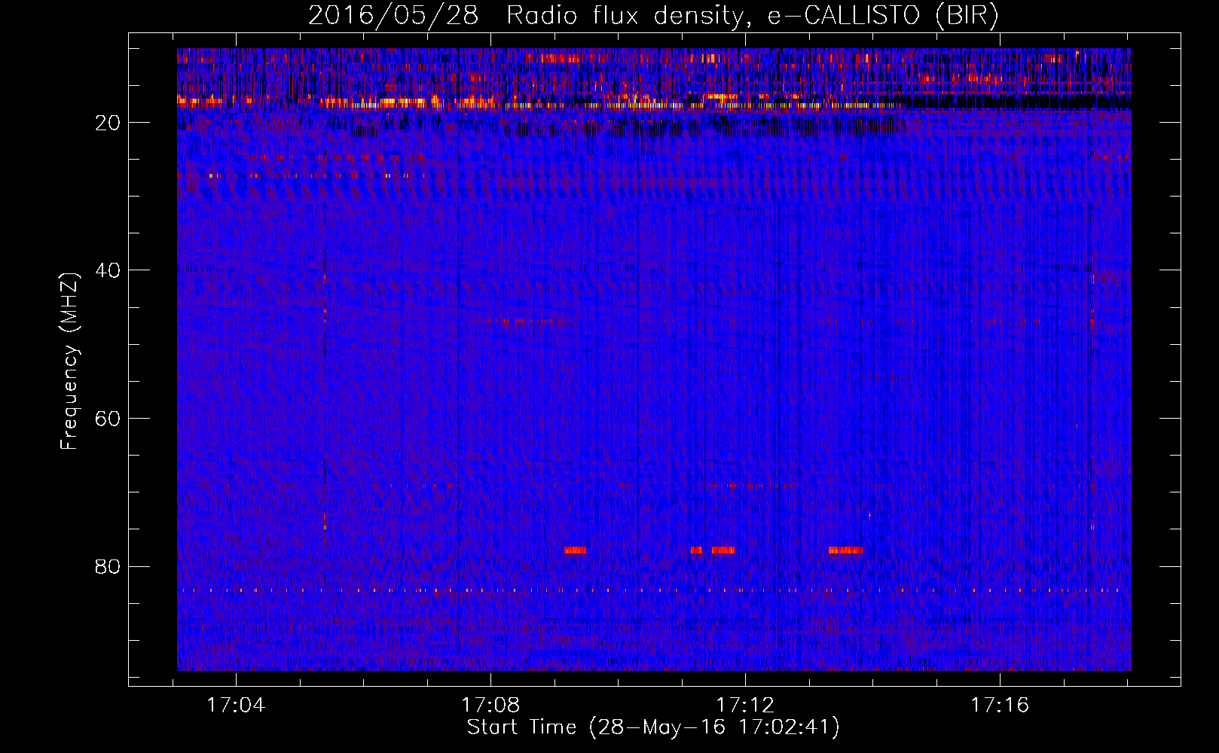Click the 17:08 time tick label
Viewport: 1219px width, 753px height.
point(490,706)
